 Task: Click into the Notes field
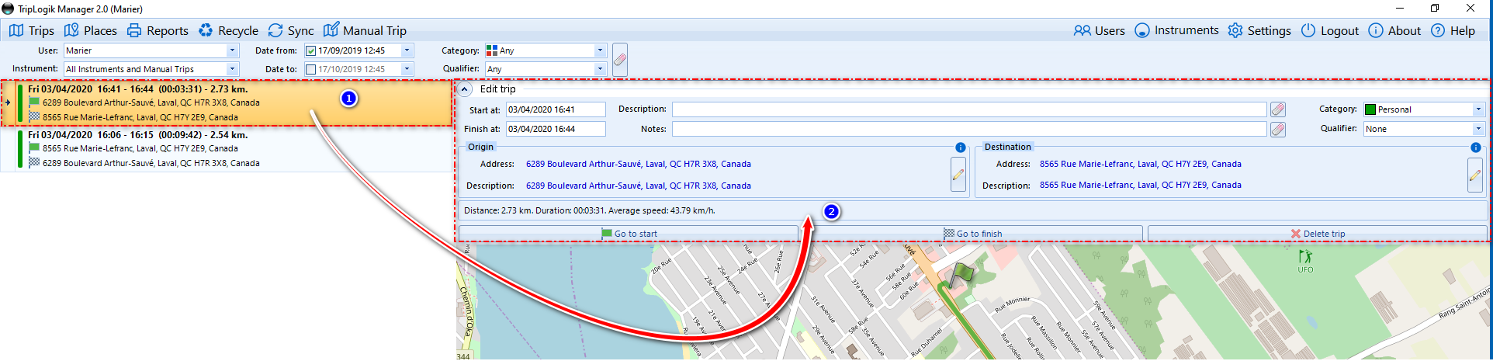tap(969, 129)
